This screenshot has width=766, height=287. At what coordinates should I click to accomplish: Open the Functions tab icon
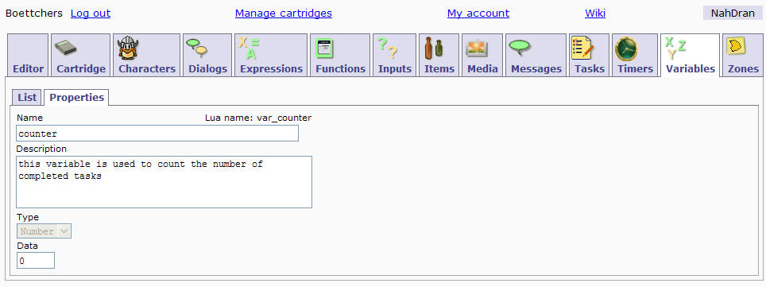(x=324, y=48)
